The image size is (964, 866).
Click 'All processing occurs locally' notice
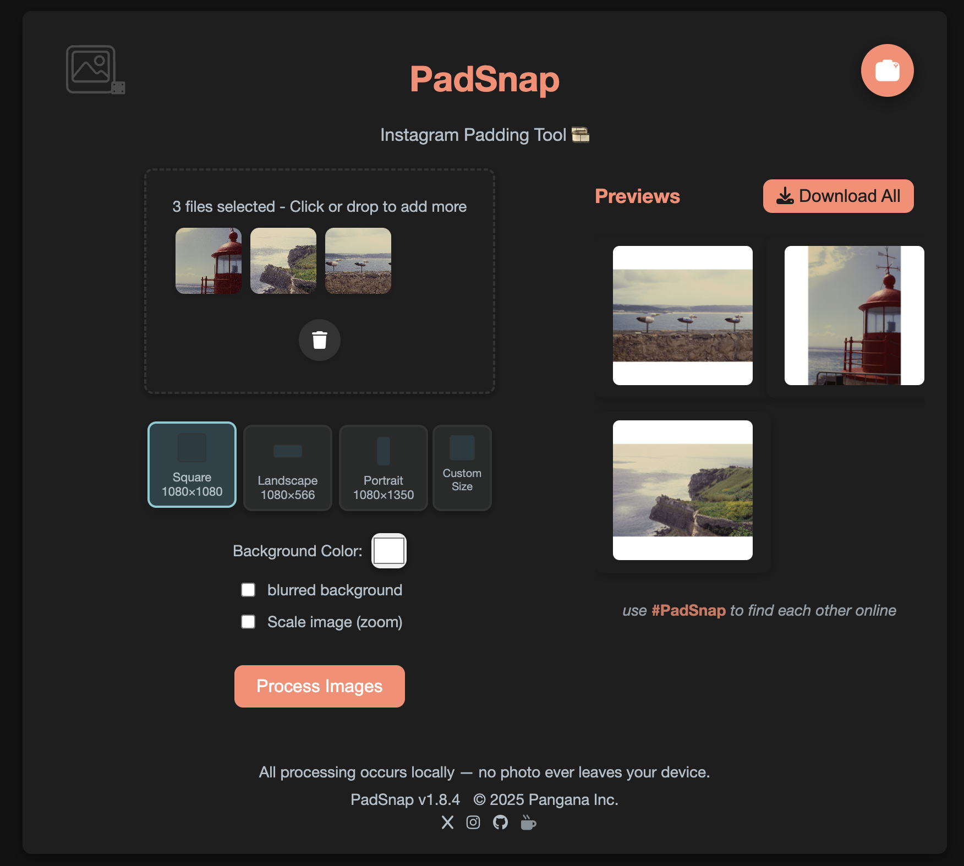[x=485, y=772]
